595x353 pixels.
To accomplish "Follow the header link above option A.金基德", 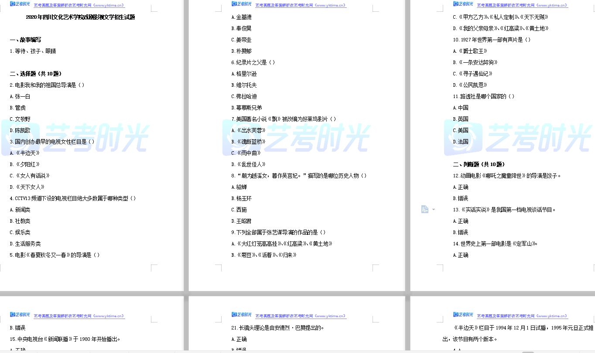I will pyautogui.click(x=301, y=5).
